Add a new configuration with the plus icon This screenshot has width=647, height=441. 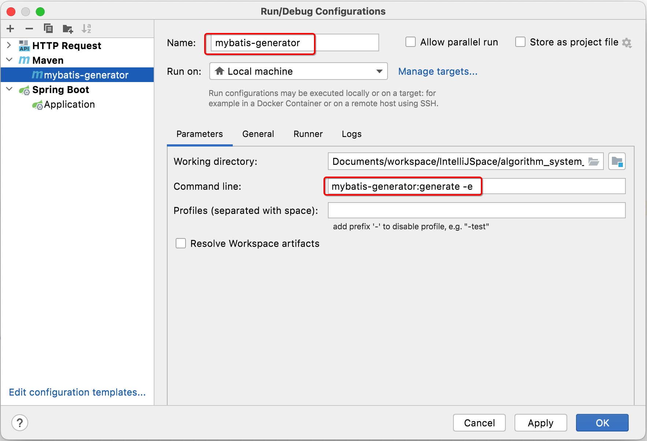(x=10, y=29)
